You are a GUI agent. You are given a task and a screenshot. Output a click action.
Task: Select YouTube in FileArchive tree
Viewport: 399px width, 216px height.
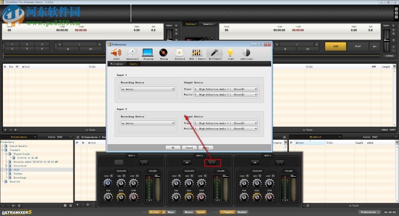click(18, 174)
